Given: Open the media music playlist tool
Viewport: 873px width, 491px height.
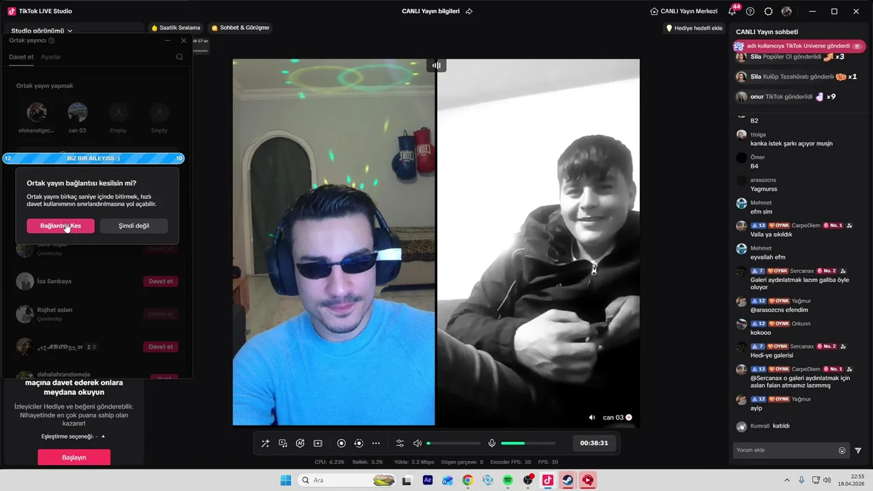Looking at the screenshot, I should 283,443.
